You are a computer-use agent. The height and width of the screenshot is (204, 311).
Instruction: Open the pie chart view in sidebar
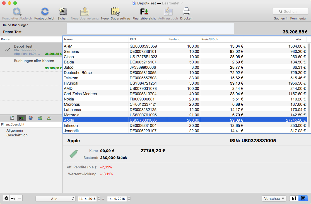click(x=31, y=118)
